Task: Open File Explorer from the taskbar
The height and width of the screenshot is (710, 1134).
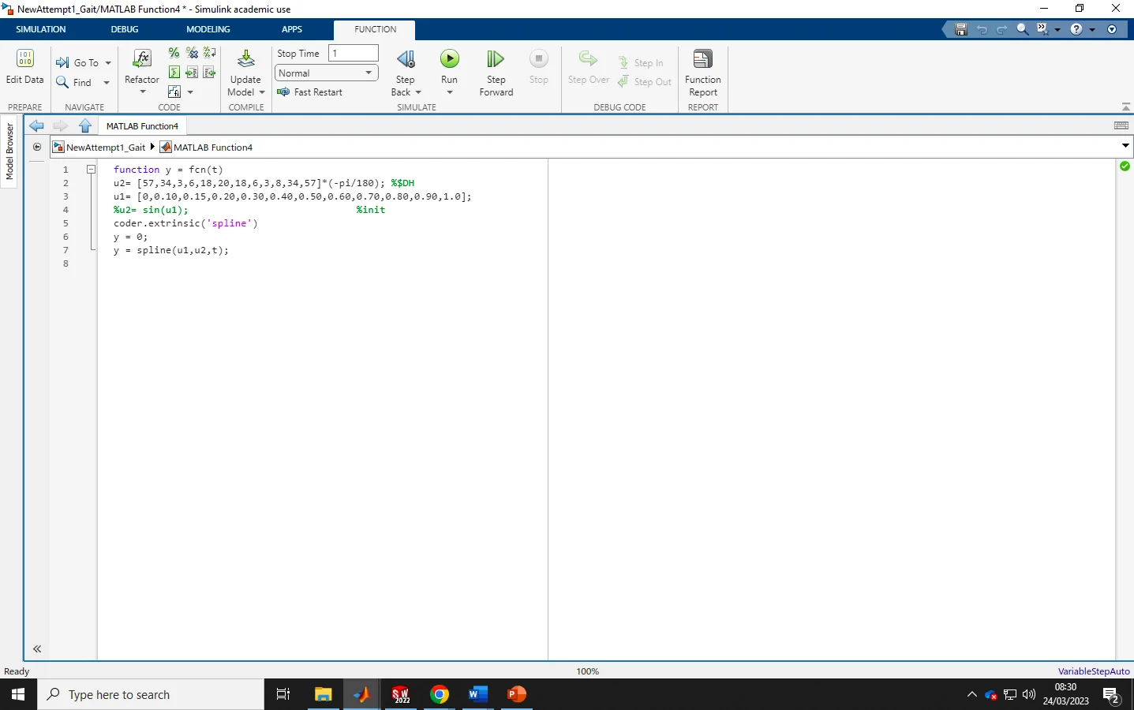Action: click(x=324, y=694)
